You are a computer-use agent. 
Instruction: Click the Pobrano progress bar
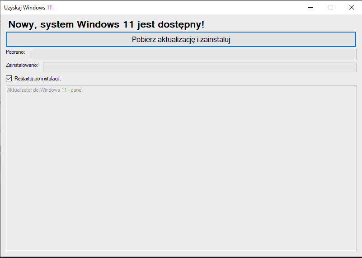click(193, 54)
